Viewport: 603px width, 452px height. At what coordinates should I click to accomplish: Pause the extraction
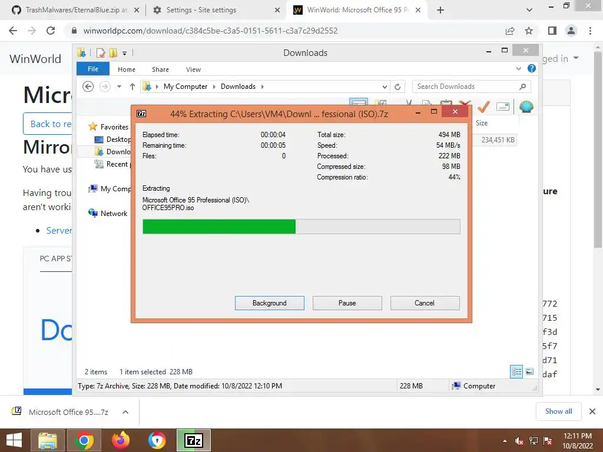click(347, 303)
